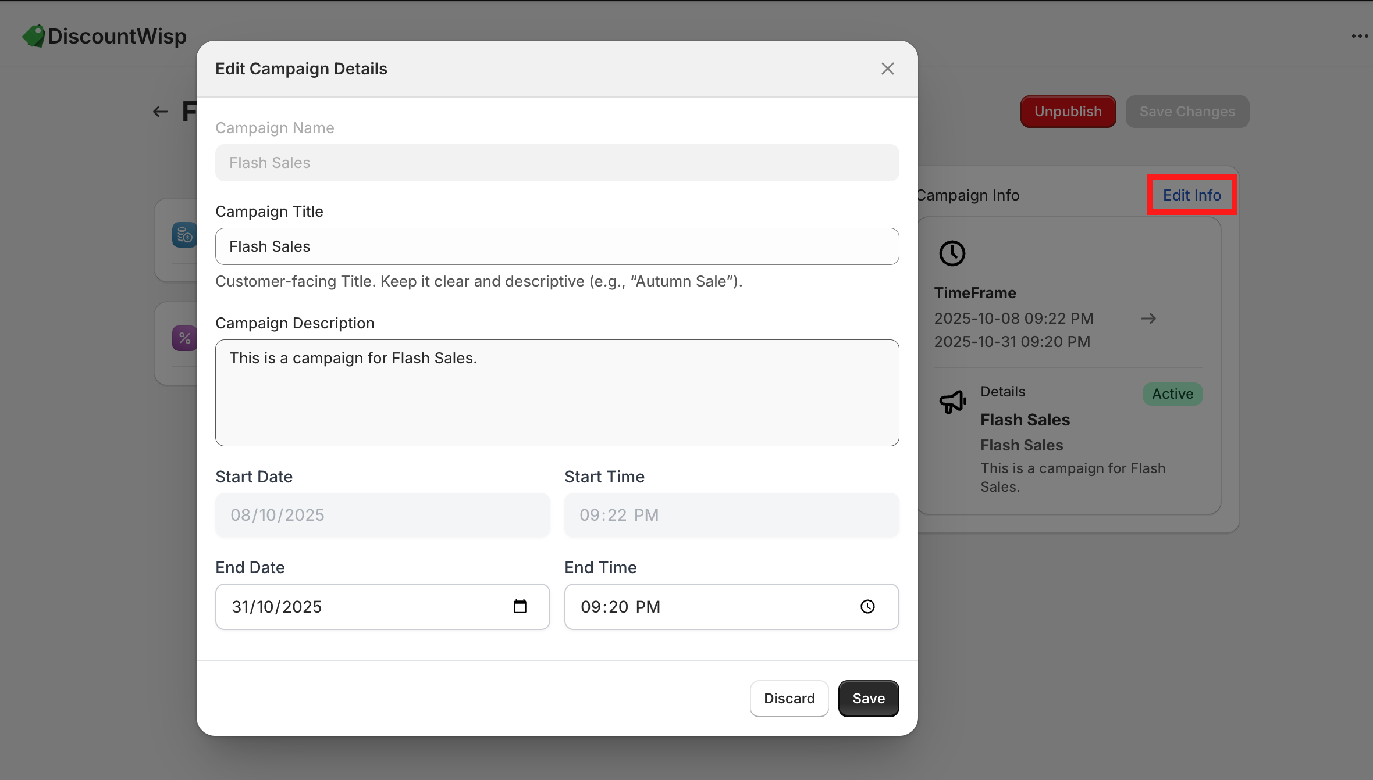Discard the campaign edits
The height and width of the screenshot is (780, 1373).
click(789, 698)
